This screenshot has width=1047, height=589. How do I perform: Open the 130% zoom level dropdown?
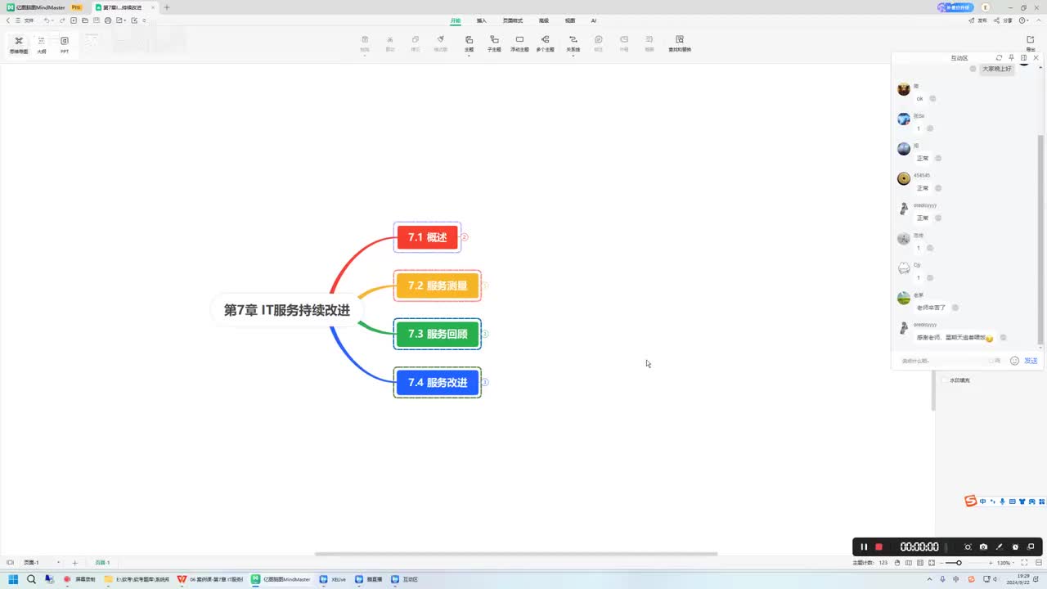click(x=1007, y=563)
